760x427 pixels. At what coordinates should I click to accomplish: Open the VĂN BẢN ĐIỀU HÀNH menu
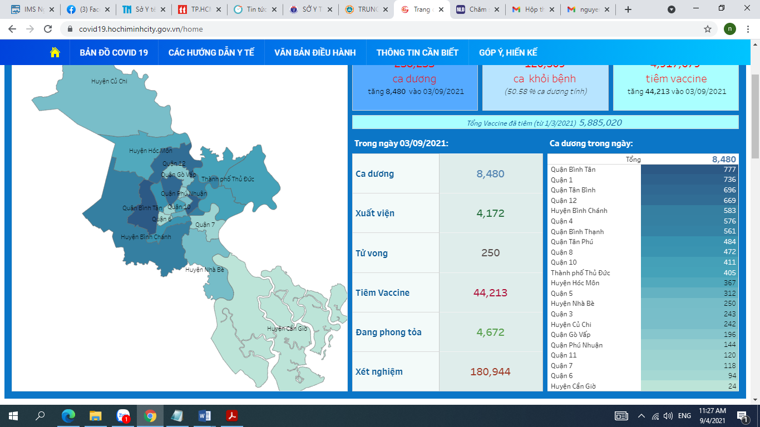point(315,52)
